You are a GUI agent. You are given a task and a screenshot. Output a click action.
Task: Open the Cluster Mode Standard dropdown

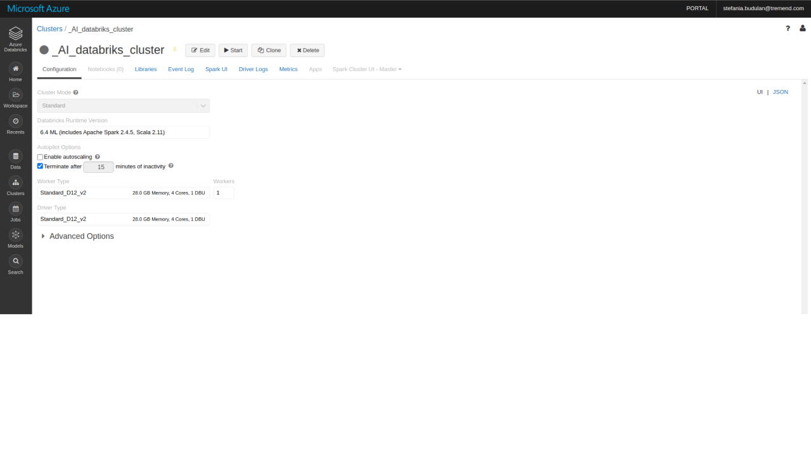pos(124,106)
